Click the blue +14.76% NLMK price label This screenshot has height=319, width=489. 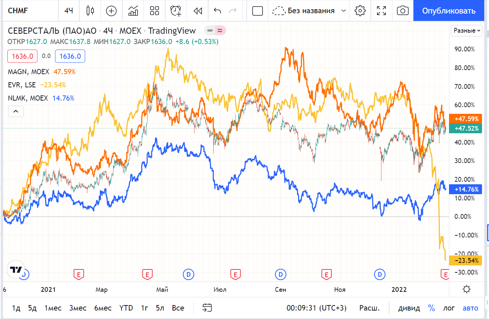click(x=466, y=189)
